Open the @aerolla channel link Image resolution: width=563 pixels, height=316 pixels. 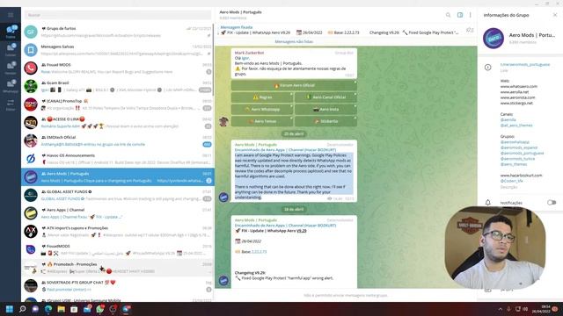click(x=508, y=119)
